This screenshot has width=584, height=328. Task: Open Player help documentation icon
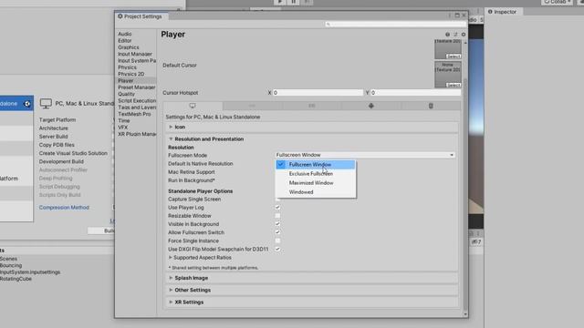click(x=447, y=35)
